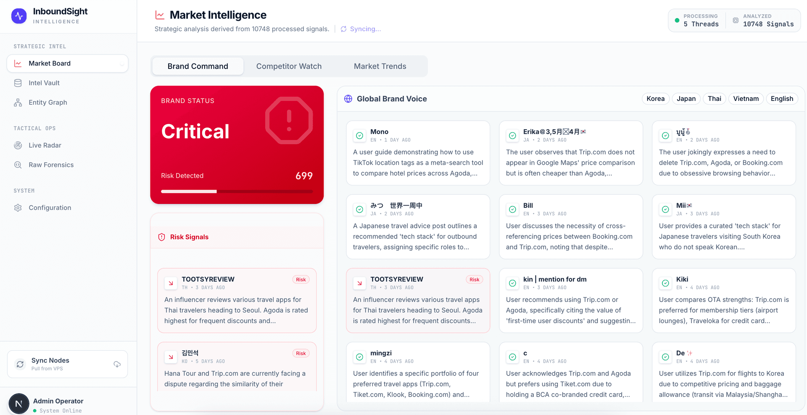807x415 pixels.
Task: Click the 'Syncing...' status text
Action: click(x=365, y=29)
